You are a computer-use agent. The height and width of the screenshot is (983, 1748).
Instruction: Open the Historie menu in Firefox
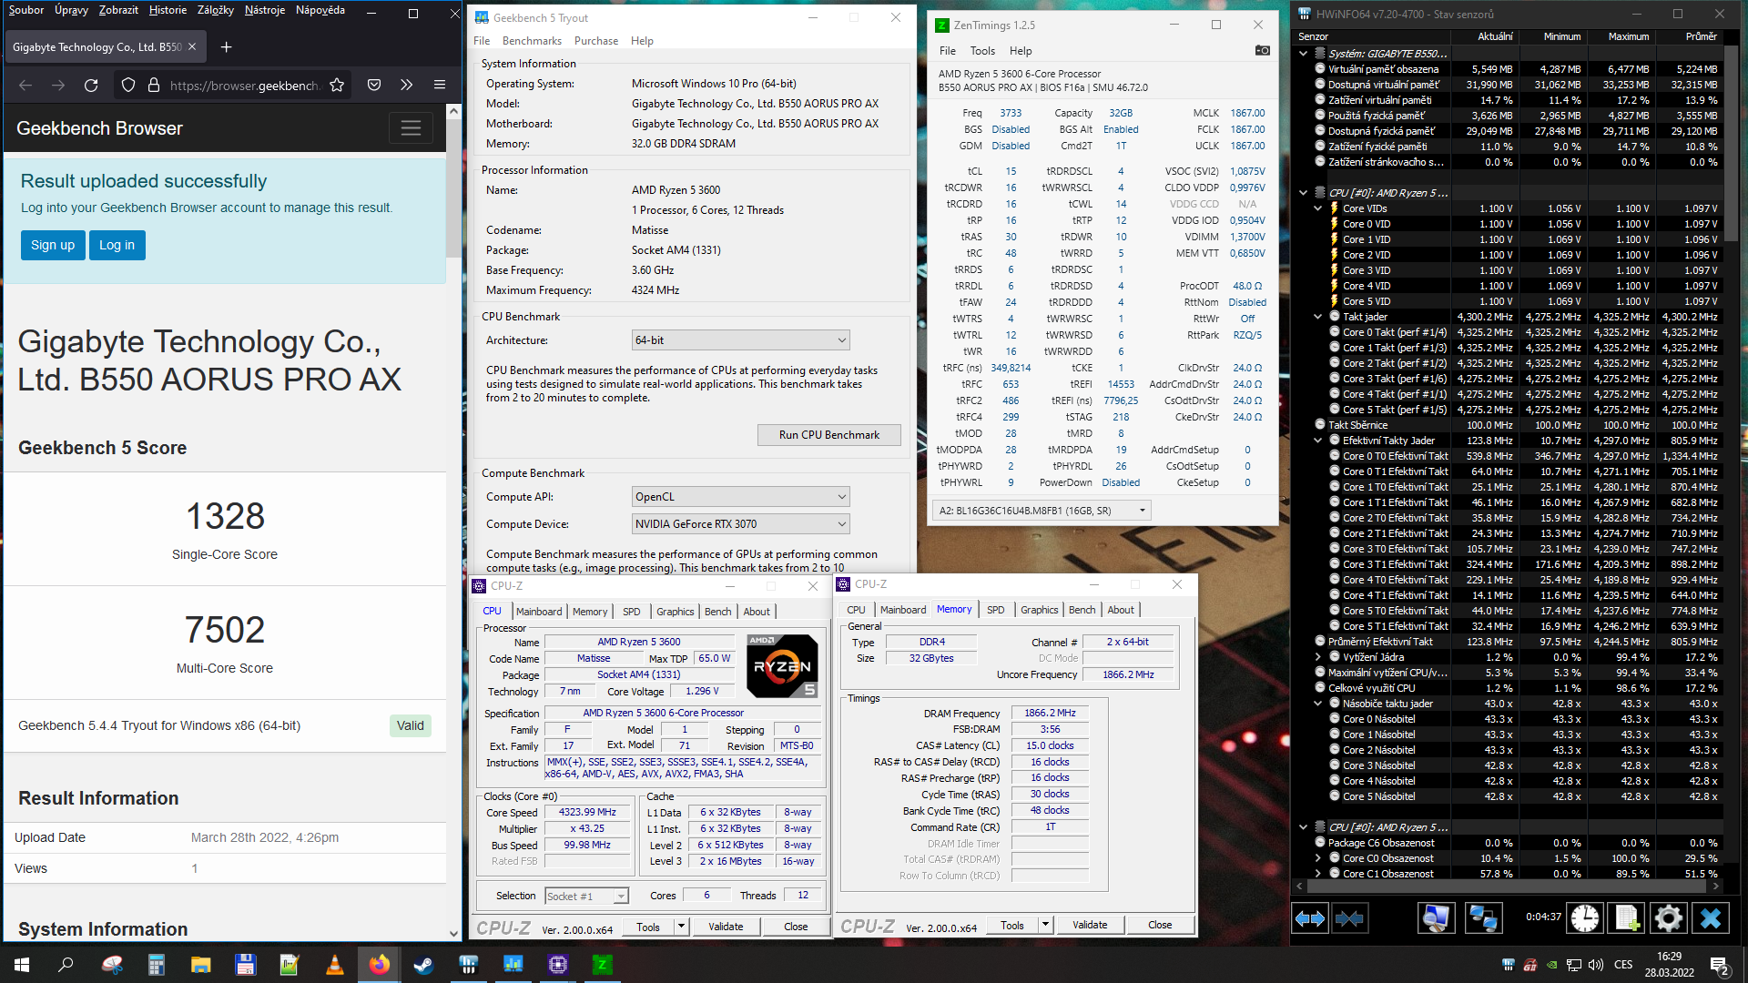(168, 10)
